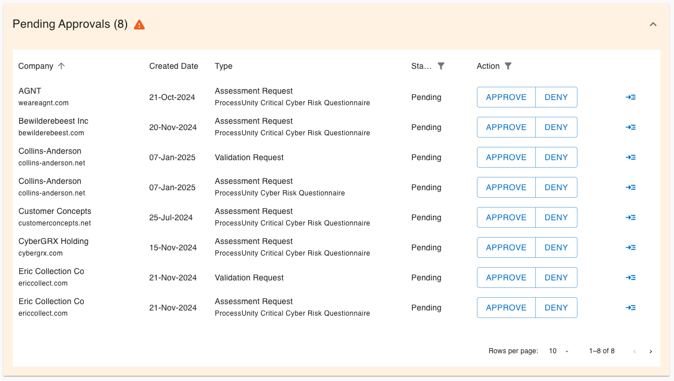The height and width of the screenshot is (381, 674).
Task: Open the Action column filter
Action: [508, 66]
